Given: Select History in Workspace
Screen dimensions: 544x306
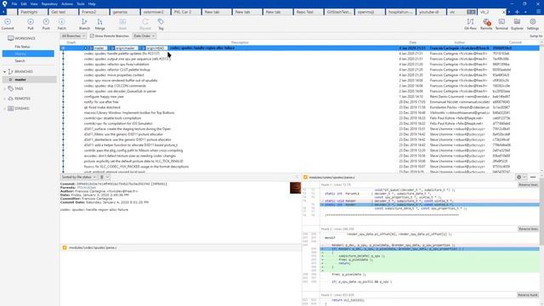Looking at the screenshot, I should click(28, 54).
